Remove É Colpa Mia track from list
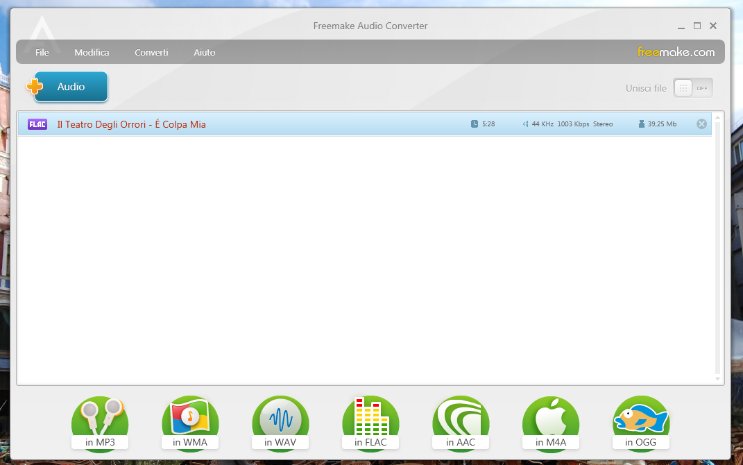Screen dimensions: 743x465 tap(702, 124)
